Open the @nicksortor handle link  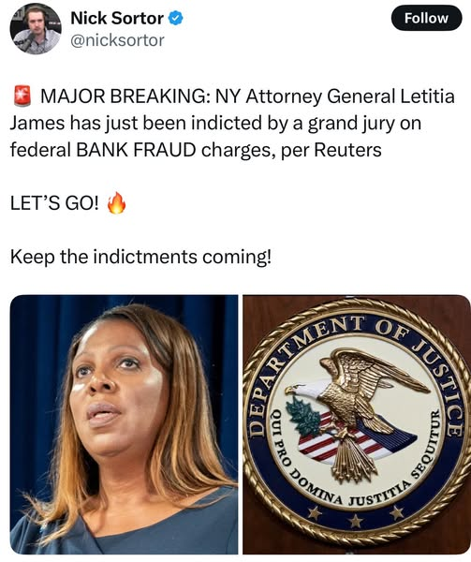117,40
